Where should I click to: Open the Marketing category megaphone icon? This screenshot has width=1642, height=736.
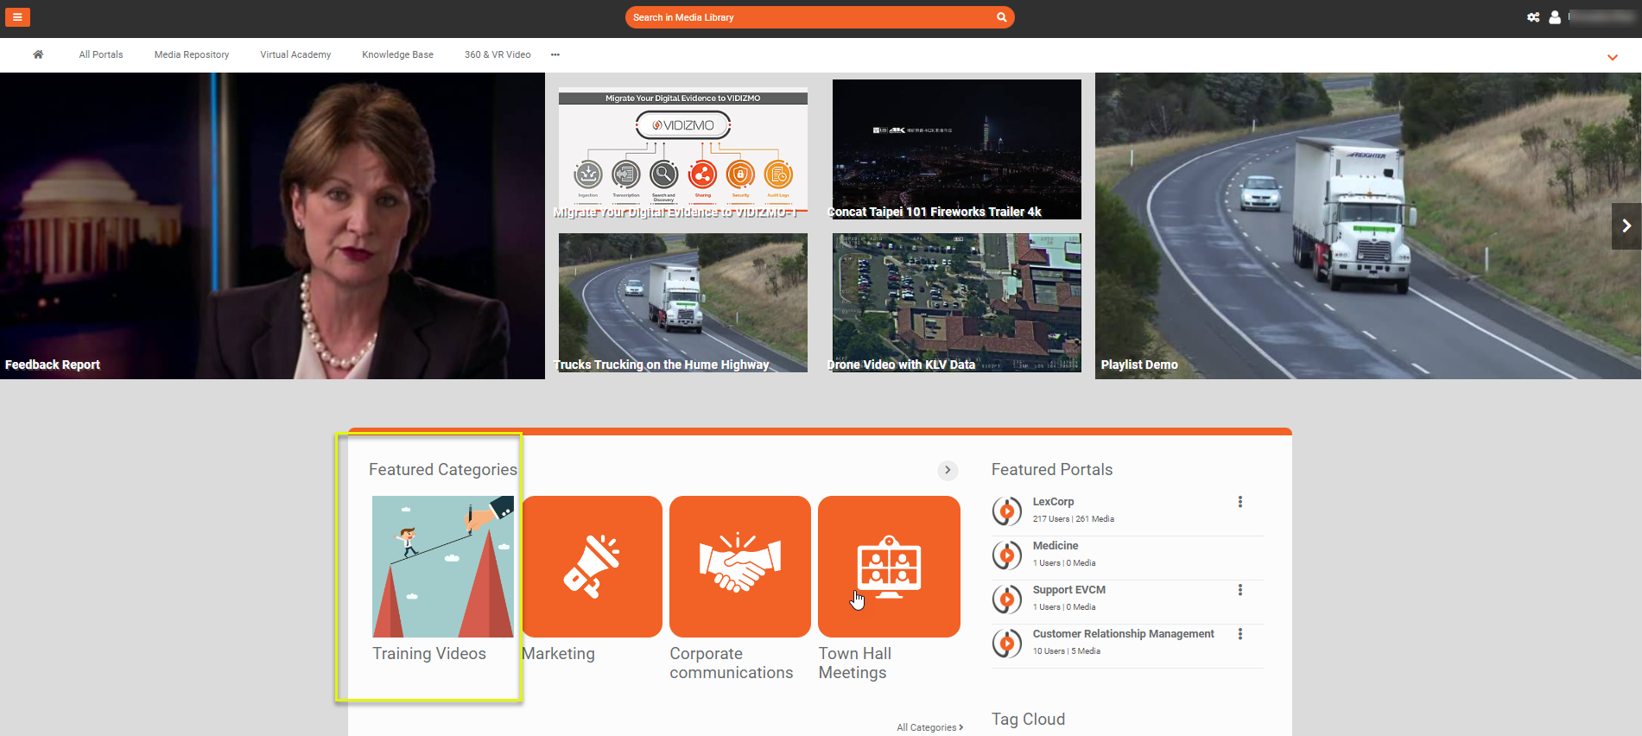(592, 566)
